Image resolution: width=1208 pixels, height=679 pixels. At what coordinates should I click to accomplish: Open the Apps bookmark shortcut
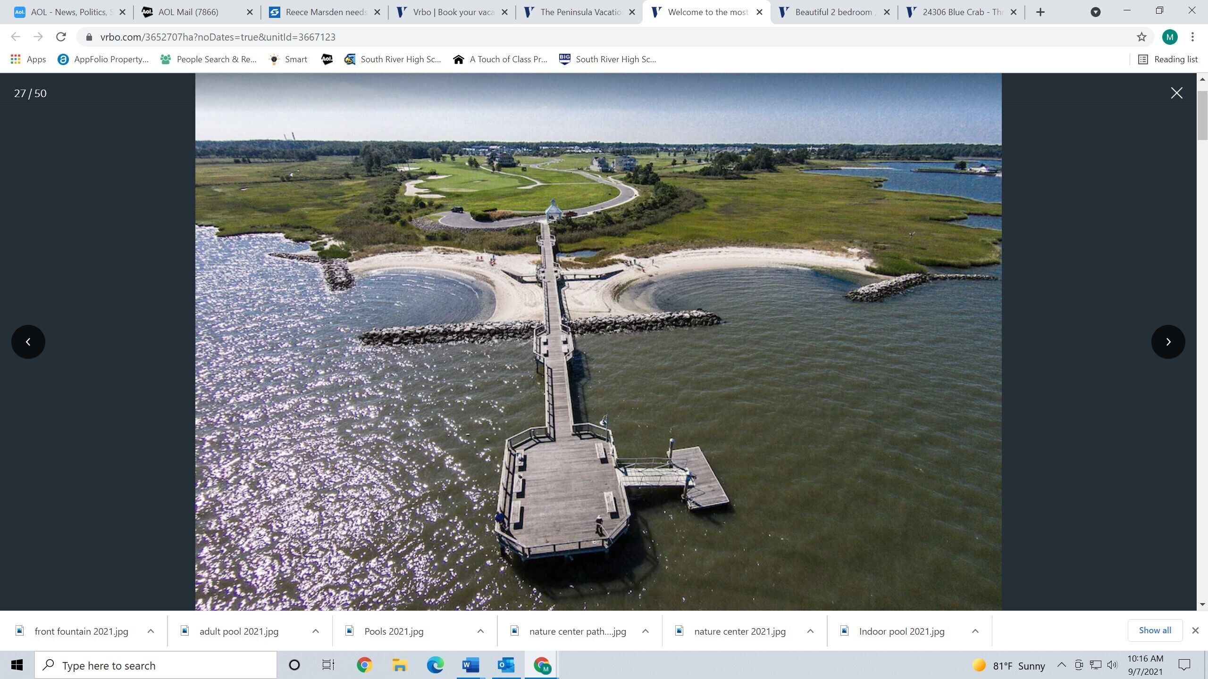point(28,59)
